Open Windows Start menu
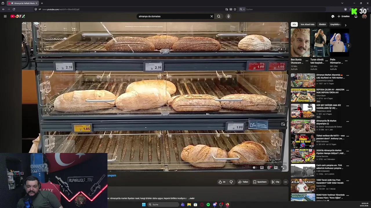This screenshot has height=208, width=371. pos(143,205)
